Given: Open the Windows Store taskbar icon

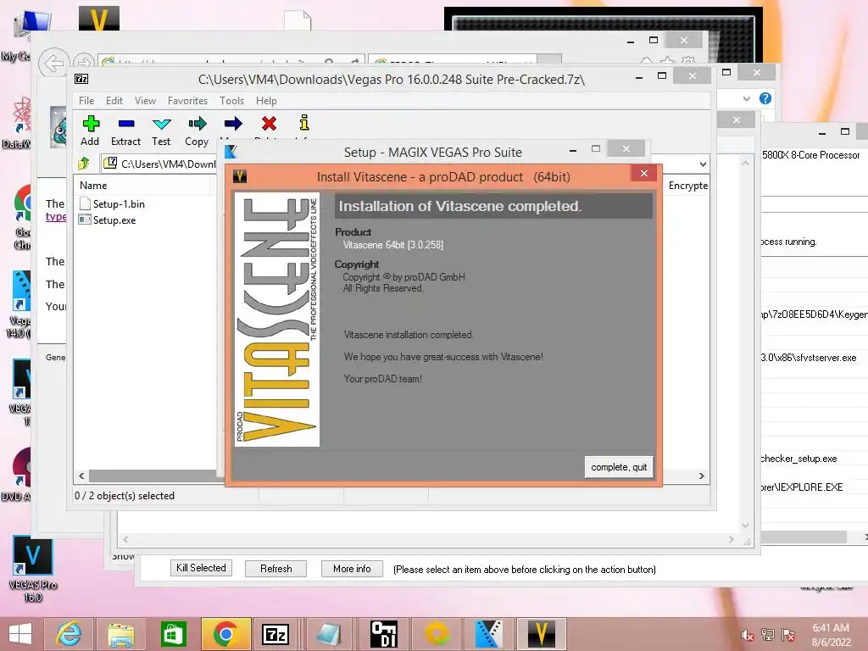Looking at the screenshot, I should tap(173, 634).
